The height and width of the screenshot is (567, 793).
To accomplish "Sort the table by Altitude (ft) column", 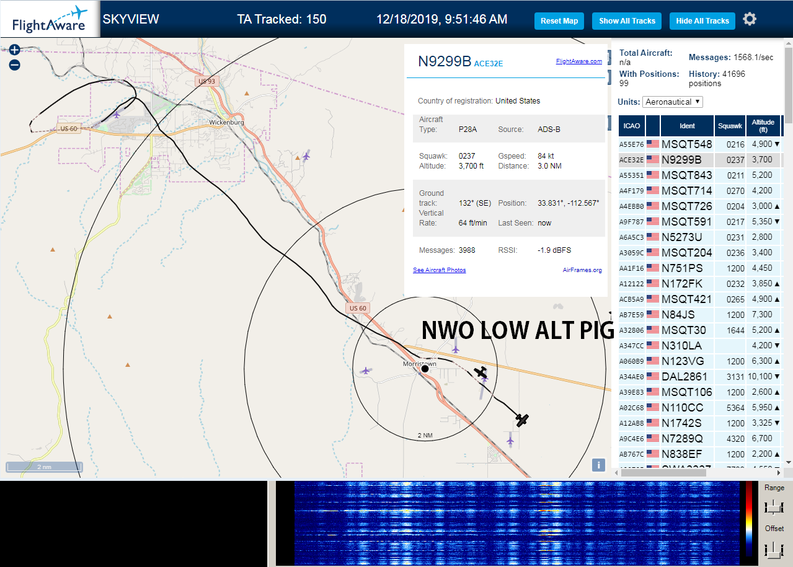I will pos(763,126).
